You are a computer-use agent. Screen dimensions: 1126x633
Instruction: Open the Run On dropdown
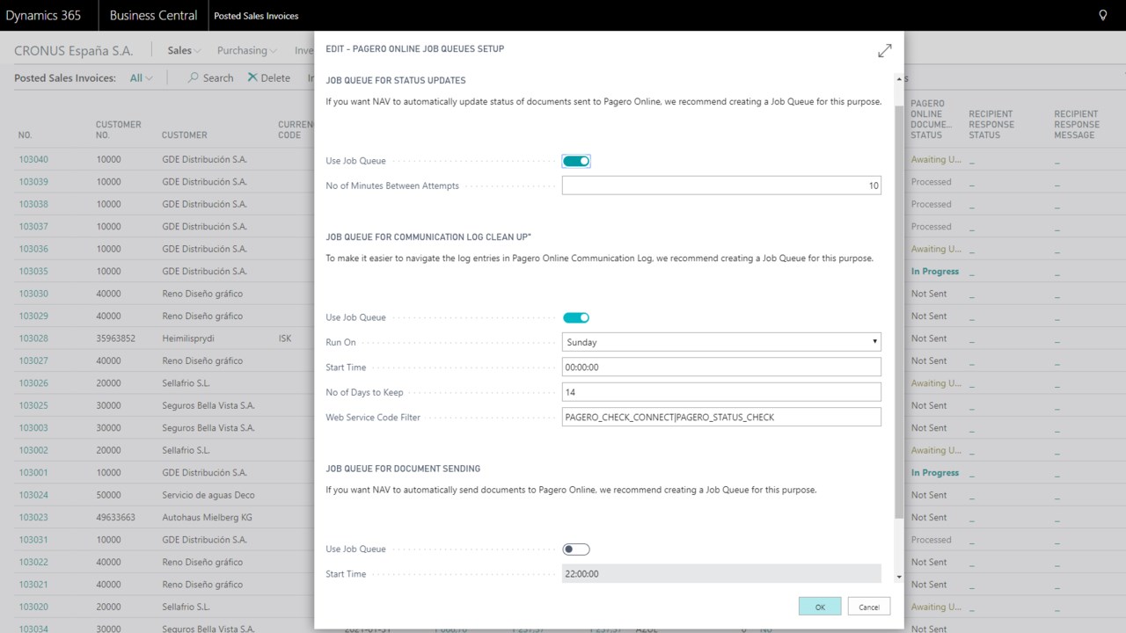click(721, 342)
